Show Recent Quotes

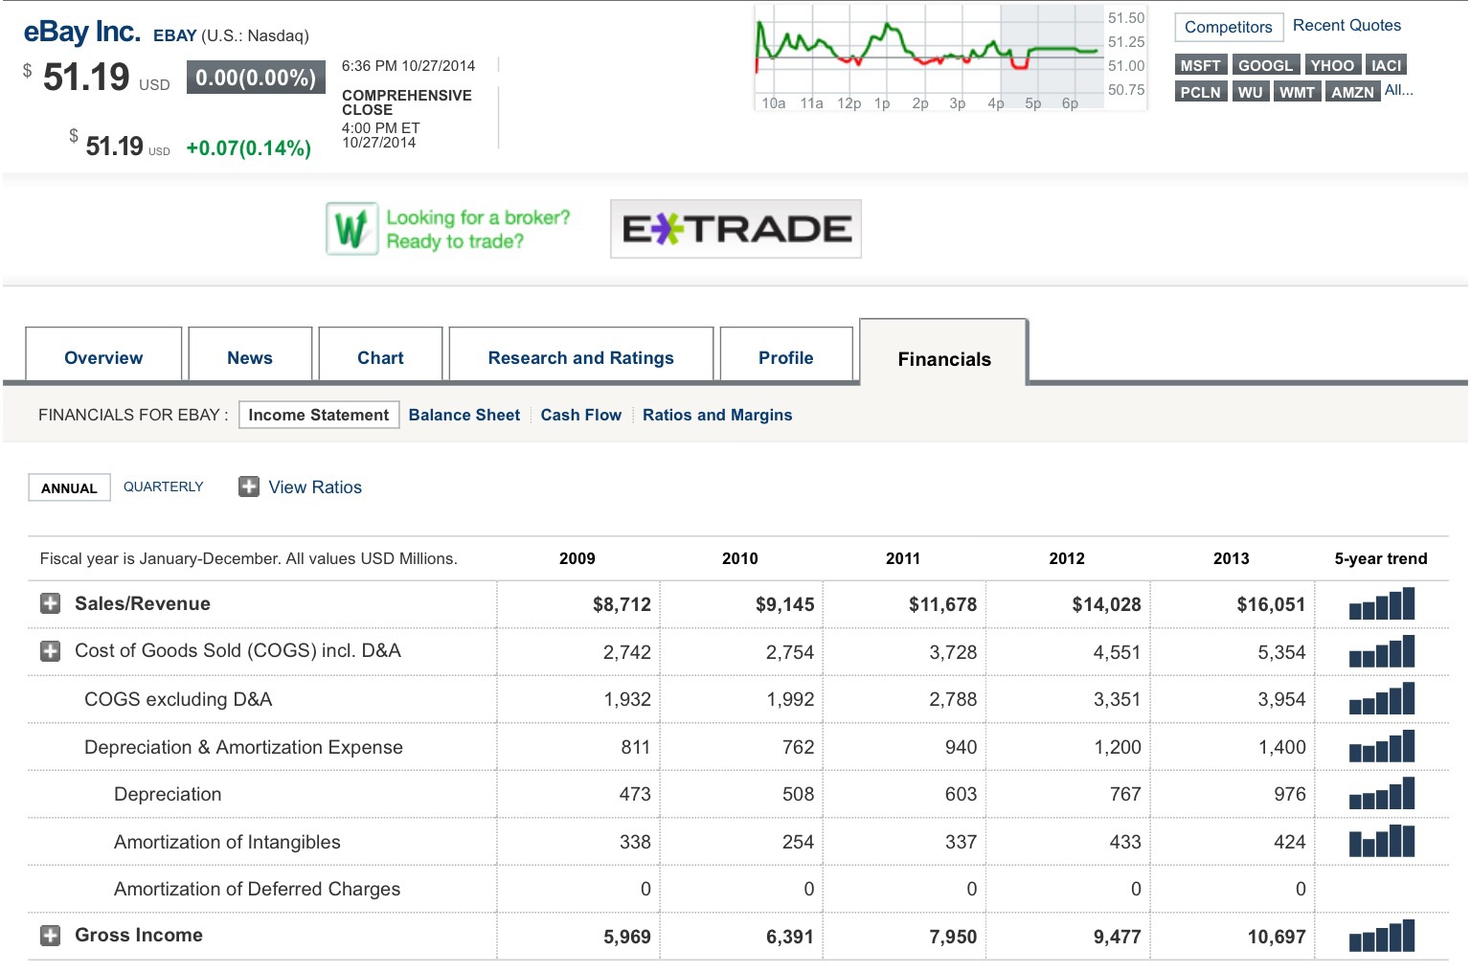coord(1347,26)
